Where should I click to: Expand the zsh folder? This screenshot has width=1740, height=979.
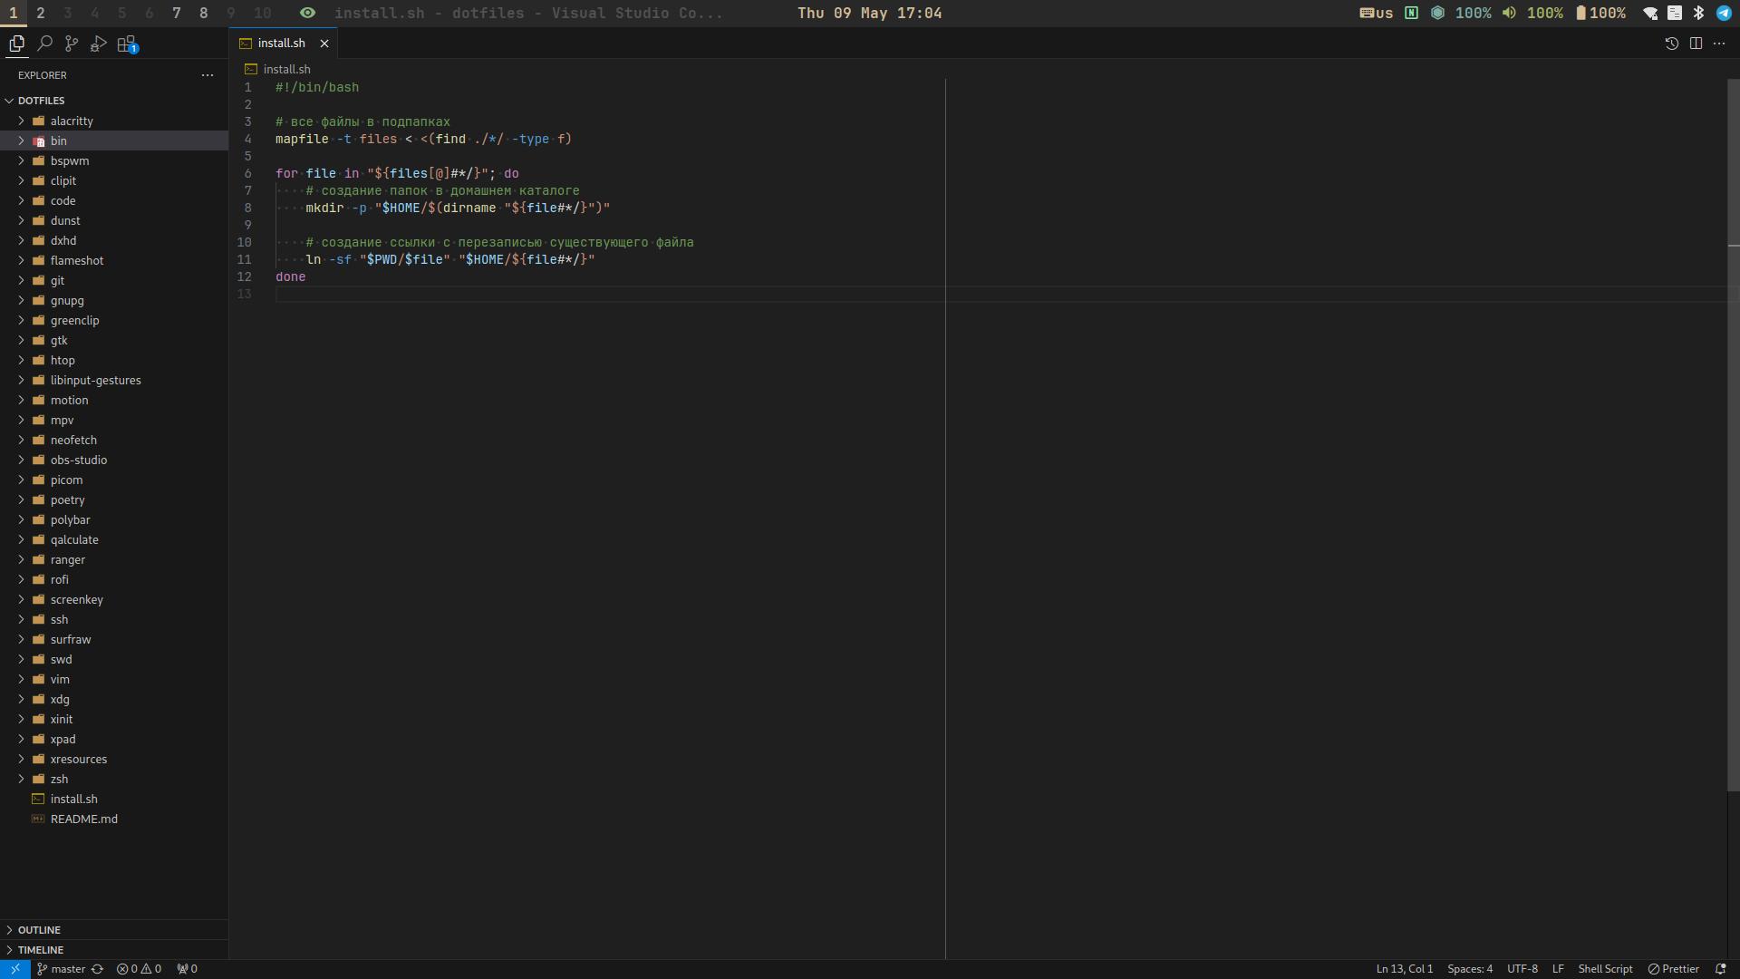click(114, 779)
